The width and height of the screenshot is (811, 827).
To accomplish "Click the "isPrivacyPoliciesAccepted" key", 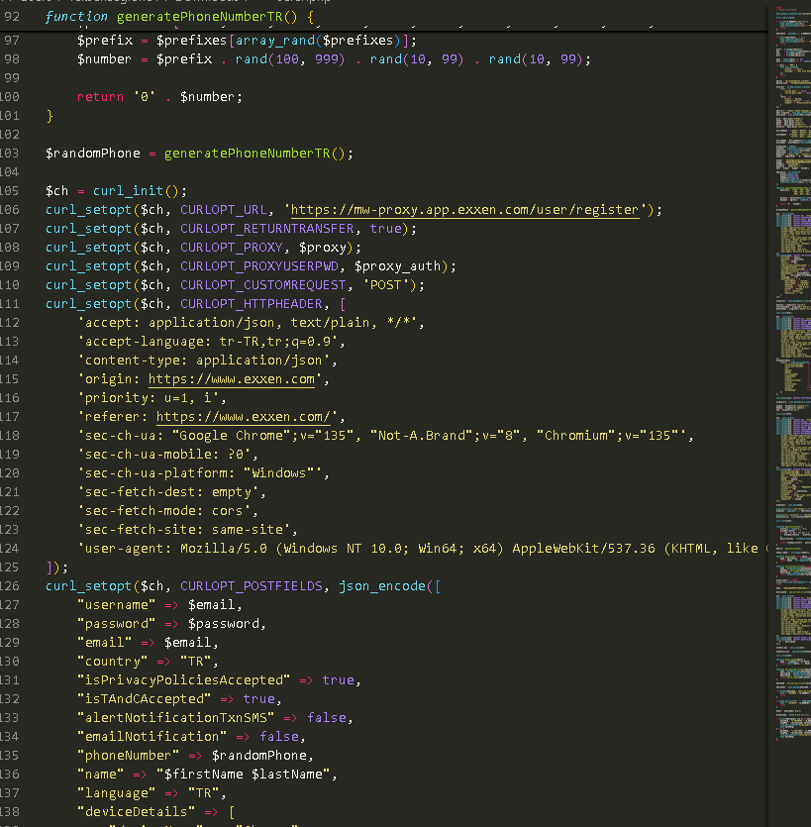I will click(x=184, y=680).
